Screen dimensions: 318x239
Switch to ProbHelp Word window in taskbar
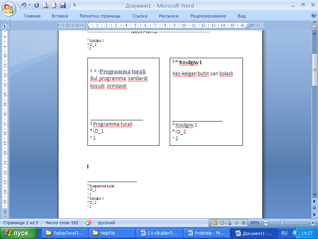(x=206, y=233)
